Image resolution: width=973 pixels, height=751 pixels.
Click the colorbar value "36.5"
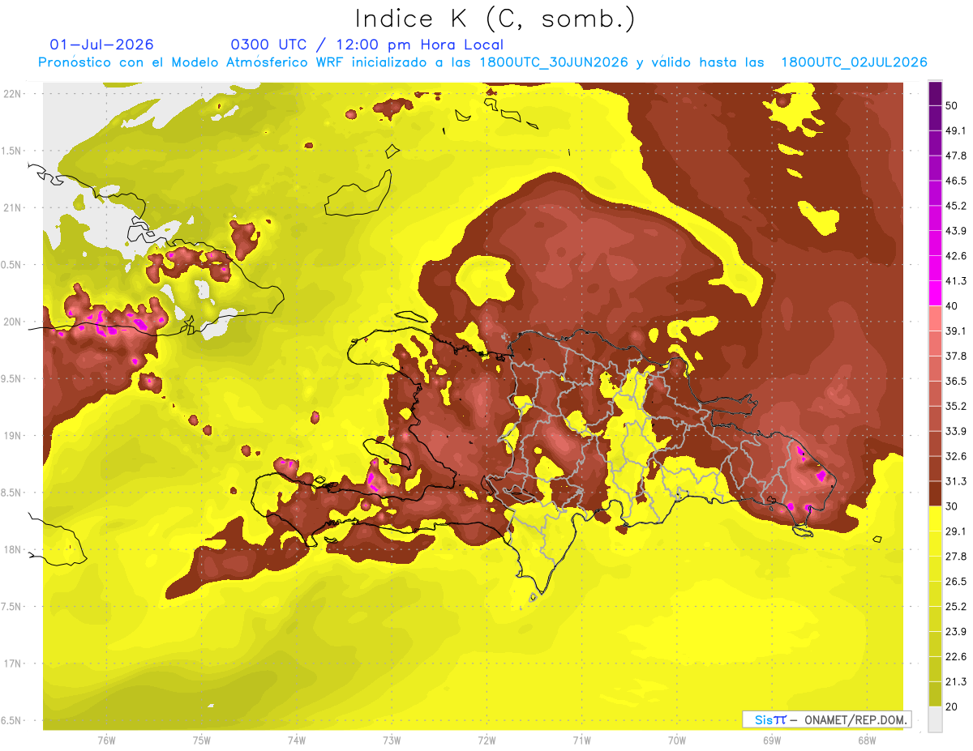point(955,381)
